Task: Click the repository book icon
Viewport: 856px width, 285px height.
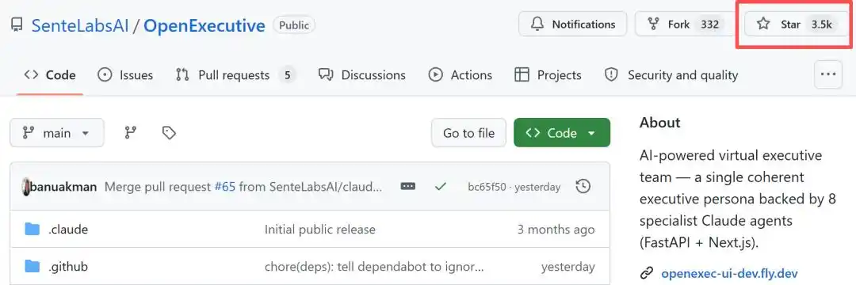Action: tap(17, 25)
